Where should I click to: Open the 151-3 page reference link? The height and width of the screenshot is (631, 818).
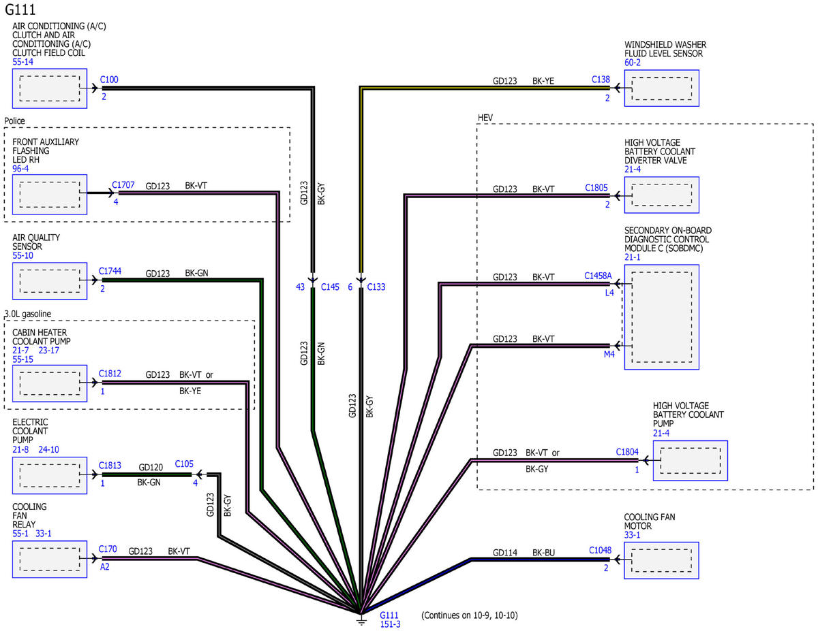[390, 624]
